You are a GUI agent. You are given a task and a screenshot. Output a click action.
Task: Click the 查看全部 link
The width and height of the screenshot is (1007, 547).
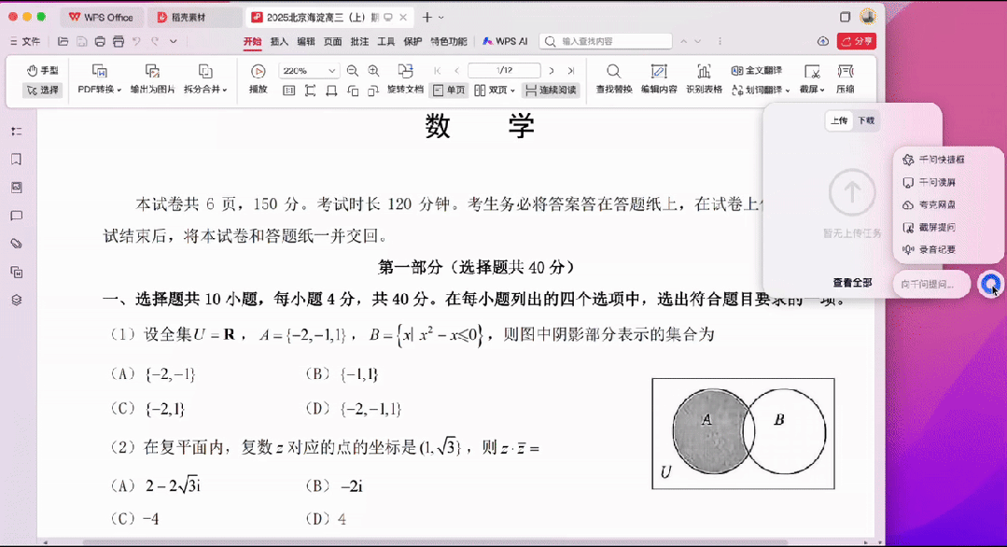pyautogui.click(x=852, y=282)
